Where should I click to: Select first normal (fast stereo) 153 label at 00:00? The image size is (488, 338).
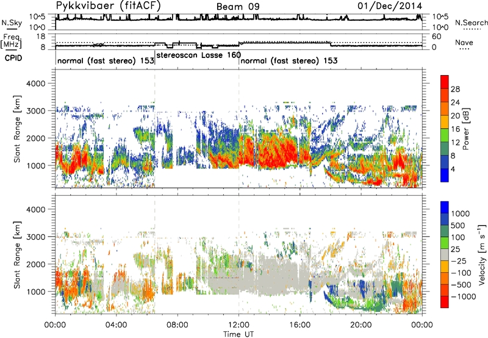click(x=106, y=60)
